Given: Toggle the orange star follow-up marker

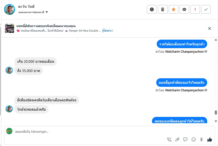Looking at the screenshot, I should pyautogui.click(x=174, y=10).
